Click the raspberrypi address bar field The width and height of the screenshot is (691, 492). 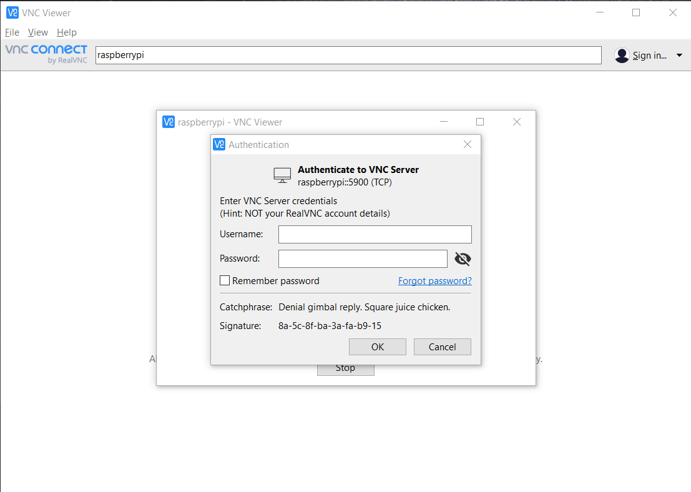pos(348,55)
